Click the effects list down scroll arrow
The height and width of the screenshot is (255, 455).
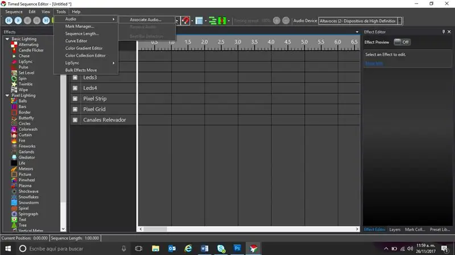tap(63, 229)
